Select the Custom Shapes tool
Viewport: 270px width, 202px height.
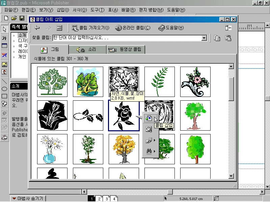coord(4,104)
